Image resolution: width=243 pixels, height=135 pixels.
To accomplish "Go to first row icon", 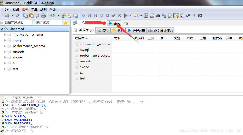I will (89, 16).
